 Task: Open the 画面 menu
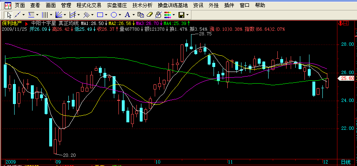51,5
